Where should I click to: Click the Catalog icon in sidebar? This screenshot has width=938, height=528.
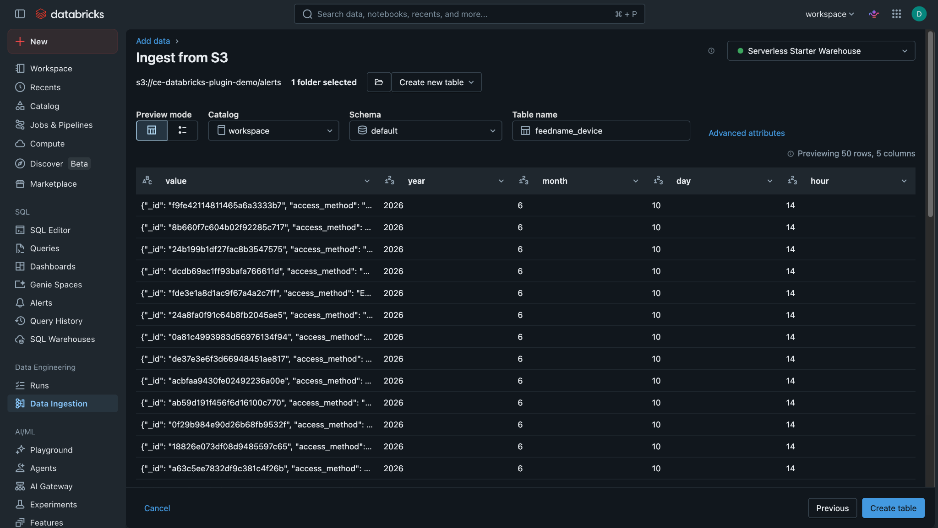[x=20, y=106]
